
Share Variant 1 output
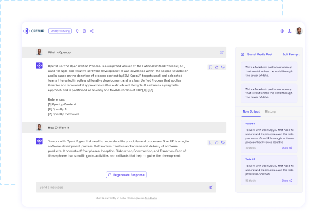coord(287,148)
